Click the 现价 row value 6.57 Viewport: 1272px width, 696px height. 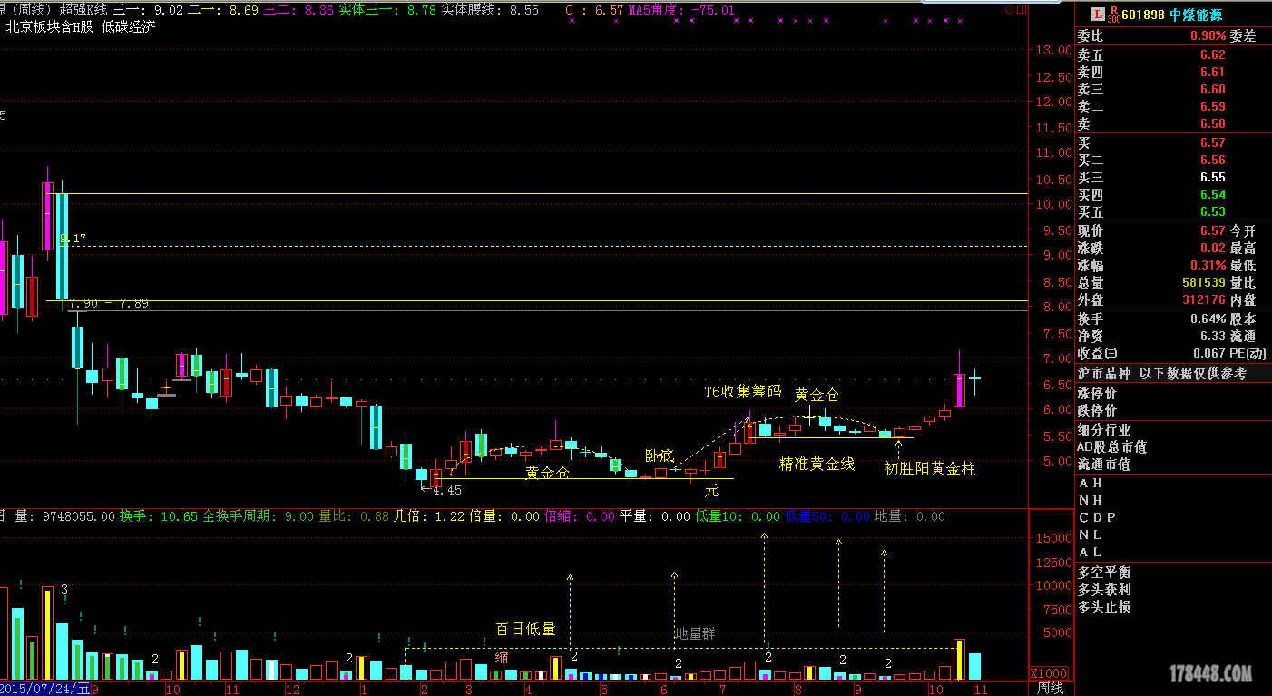1212,231
